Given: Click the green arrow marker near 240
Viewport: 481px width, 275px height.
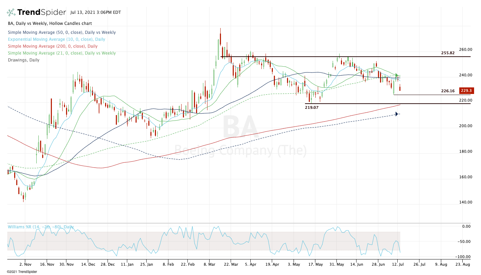Looking at the screenshot, I should coord(397,75).
